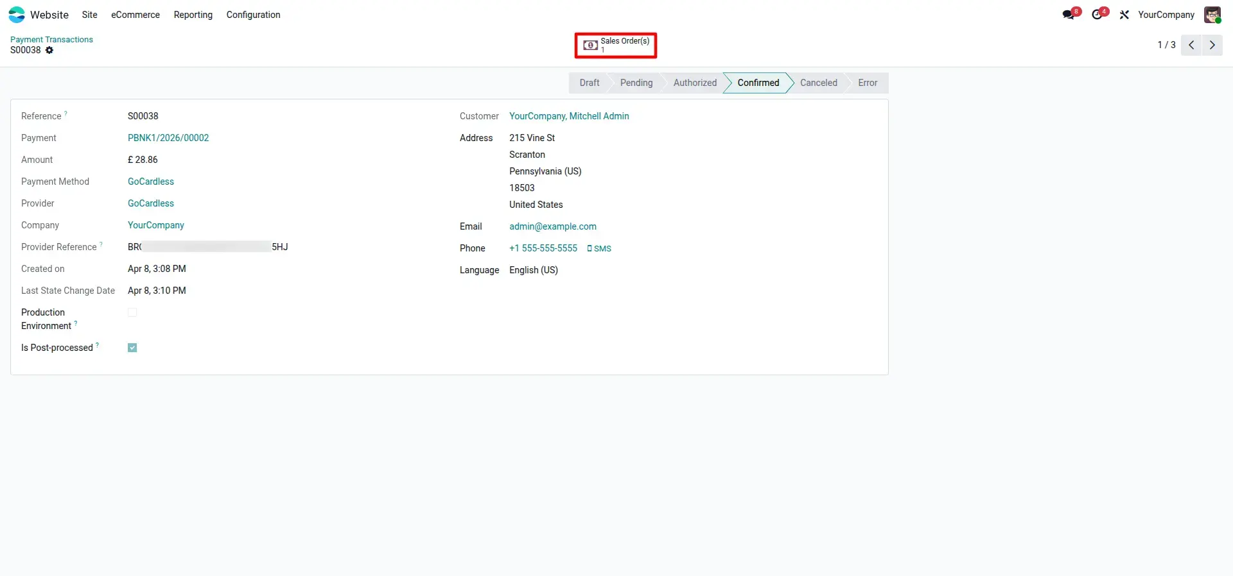Click the amount £ 28.86

click(143, 160)
